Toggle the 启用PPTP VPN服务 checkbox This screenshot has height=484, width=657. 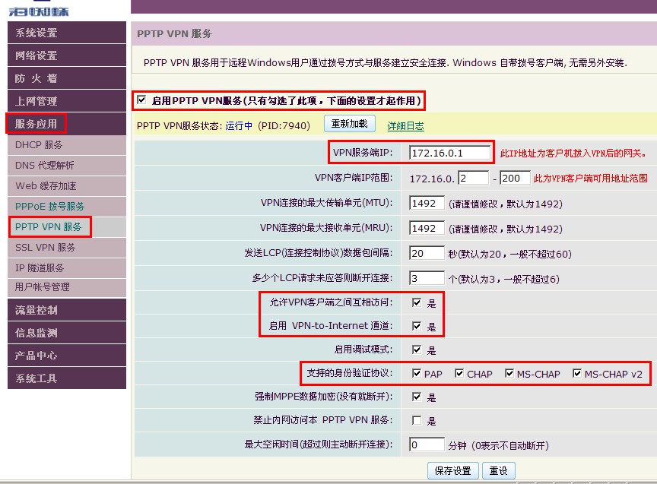click(x=141, y=100)
